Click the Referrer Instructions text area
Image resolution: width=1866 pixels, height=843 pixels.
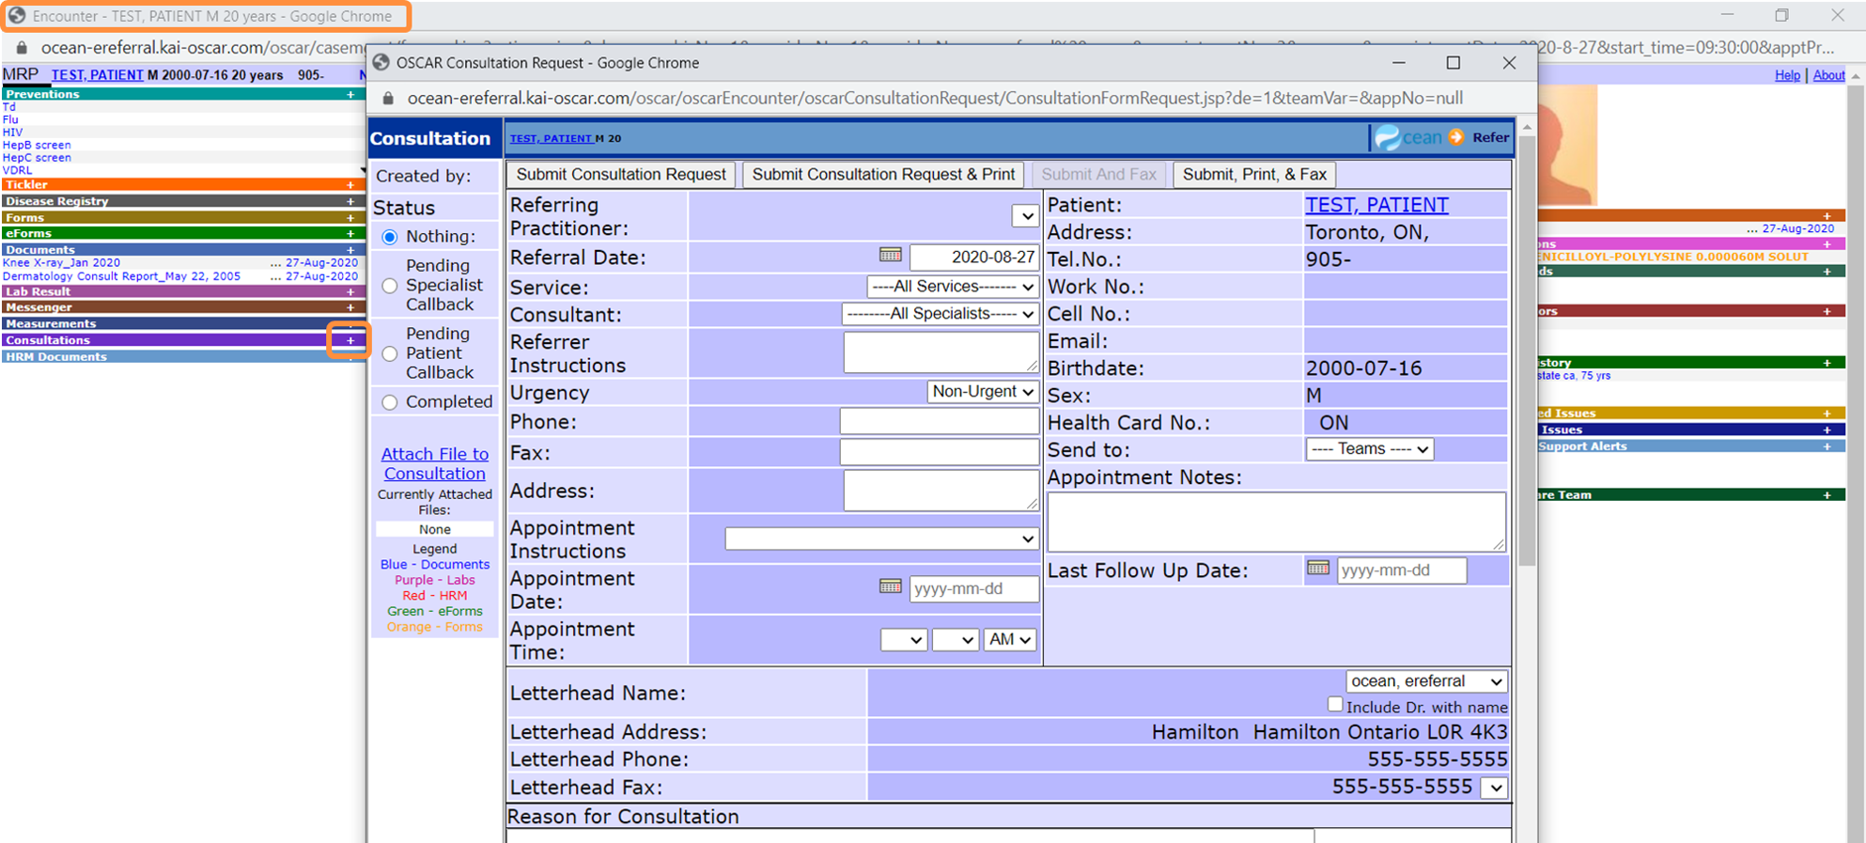(941, 352)
